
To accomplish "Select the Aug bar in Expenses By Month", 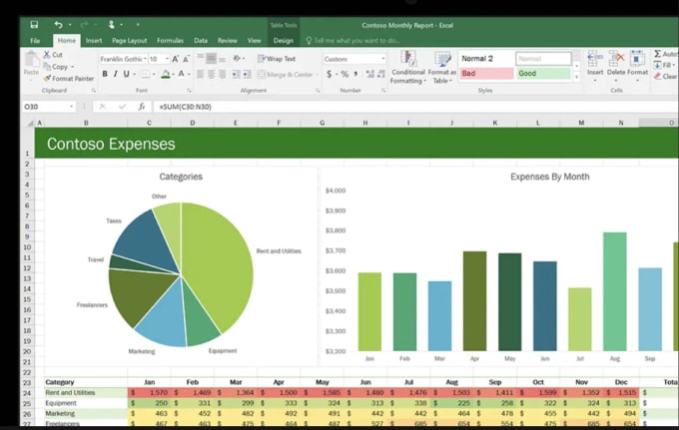I will 614,291.
